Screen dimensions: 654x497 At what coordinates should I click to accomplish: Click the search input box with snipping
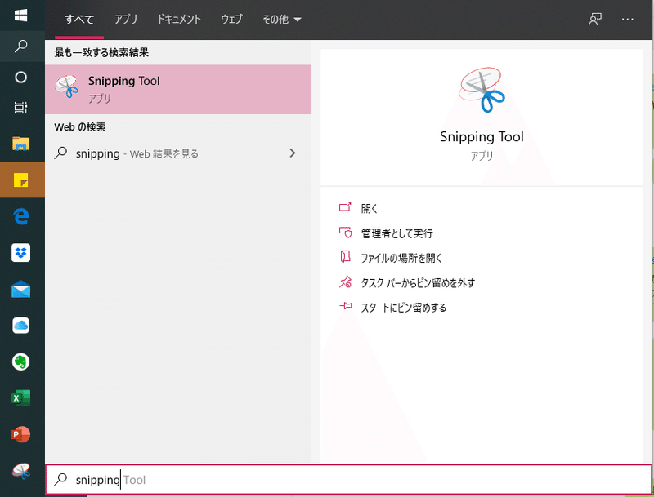click(x=348, y=480)
